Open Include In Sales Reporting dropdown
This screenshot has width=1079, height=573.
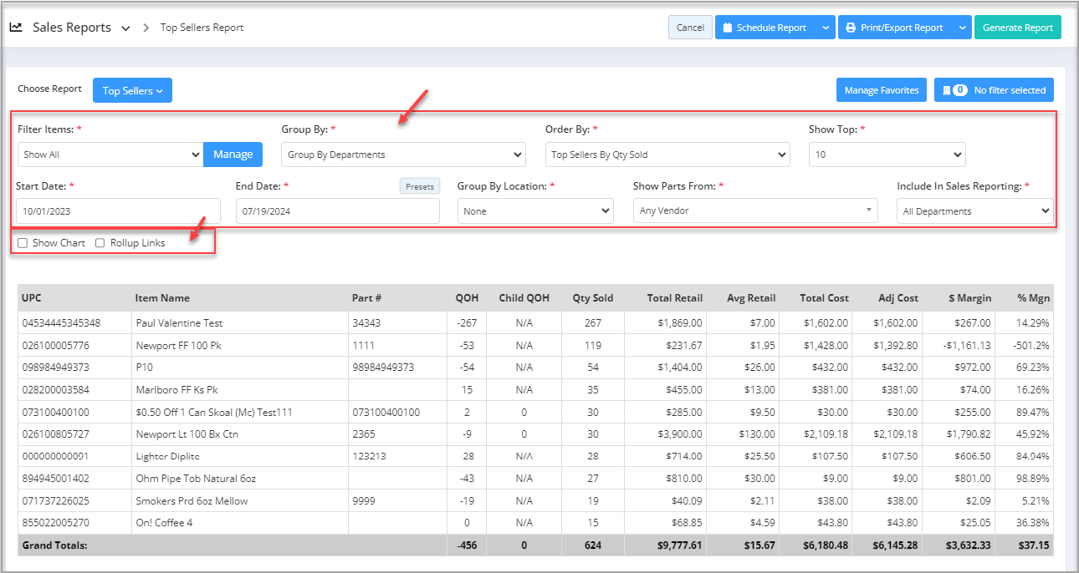point(975,211)
